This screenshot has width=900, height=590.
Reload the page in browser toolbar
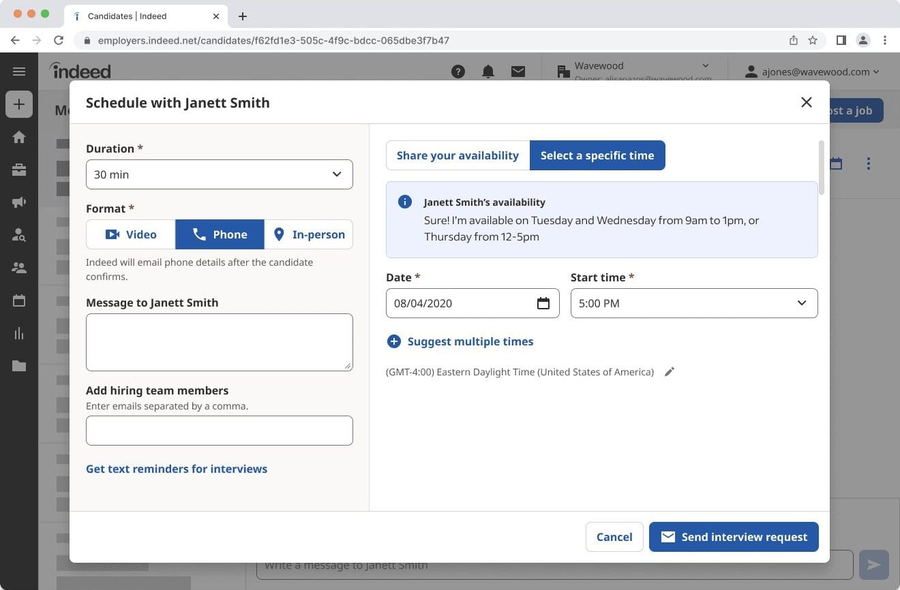[x=59, y=40]
